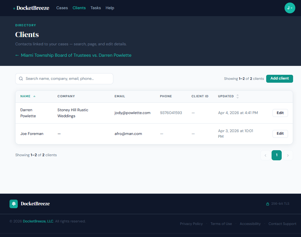Select page 1 in the pagination control
Image resolution: width=301 pixels, height=237 pixels.
(276, 155)
